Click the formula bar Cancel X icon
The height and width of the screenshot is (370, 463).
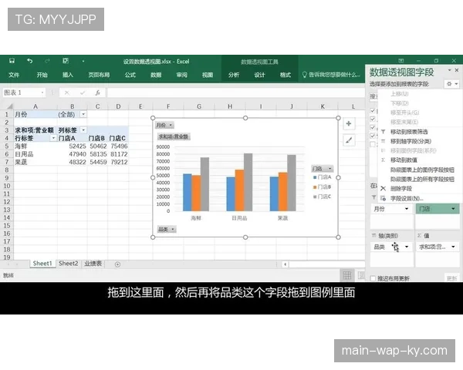[x=67, y=93]
